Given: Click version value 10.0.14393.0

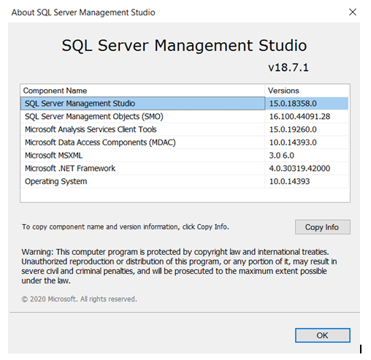Looking at the screenshot, I should pyautogui.click(x=293, y=142).
